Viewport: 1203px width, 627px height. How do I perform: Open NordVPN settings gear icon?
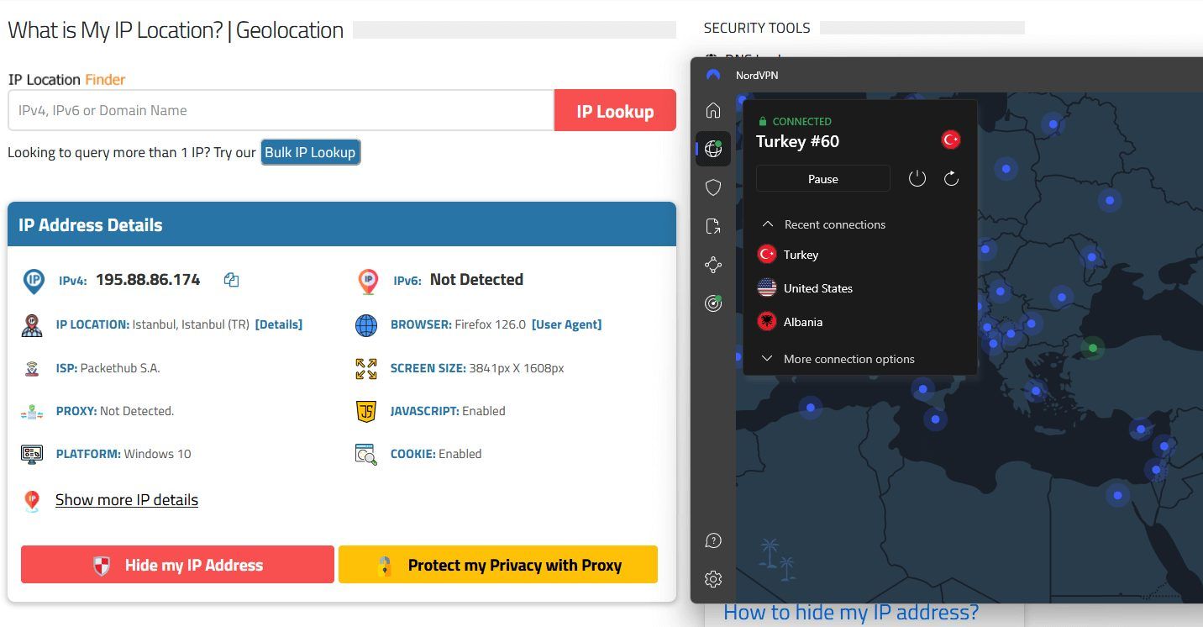coord(713,579)
